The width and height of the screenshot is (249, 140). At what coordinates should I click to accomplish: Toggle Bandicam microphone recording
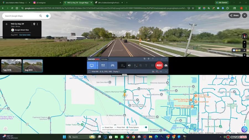[x=135, y=65]
